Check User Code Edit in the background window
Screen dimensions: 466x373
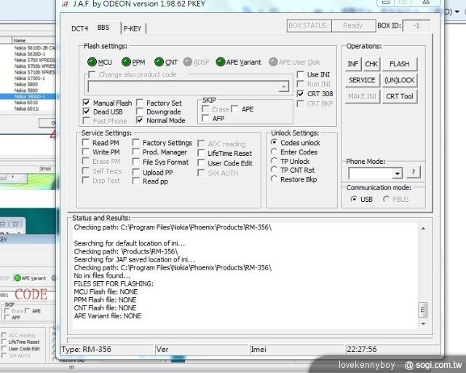(x=4, y=348)
